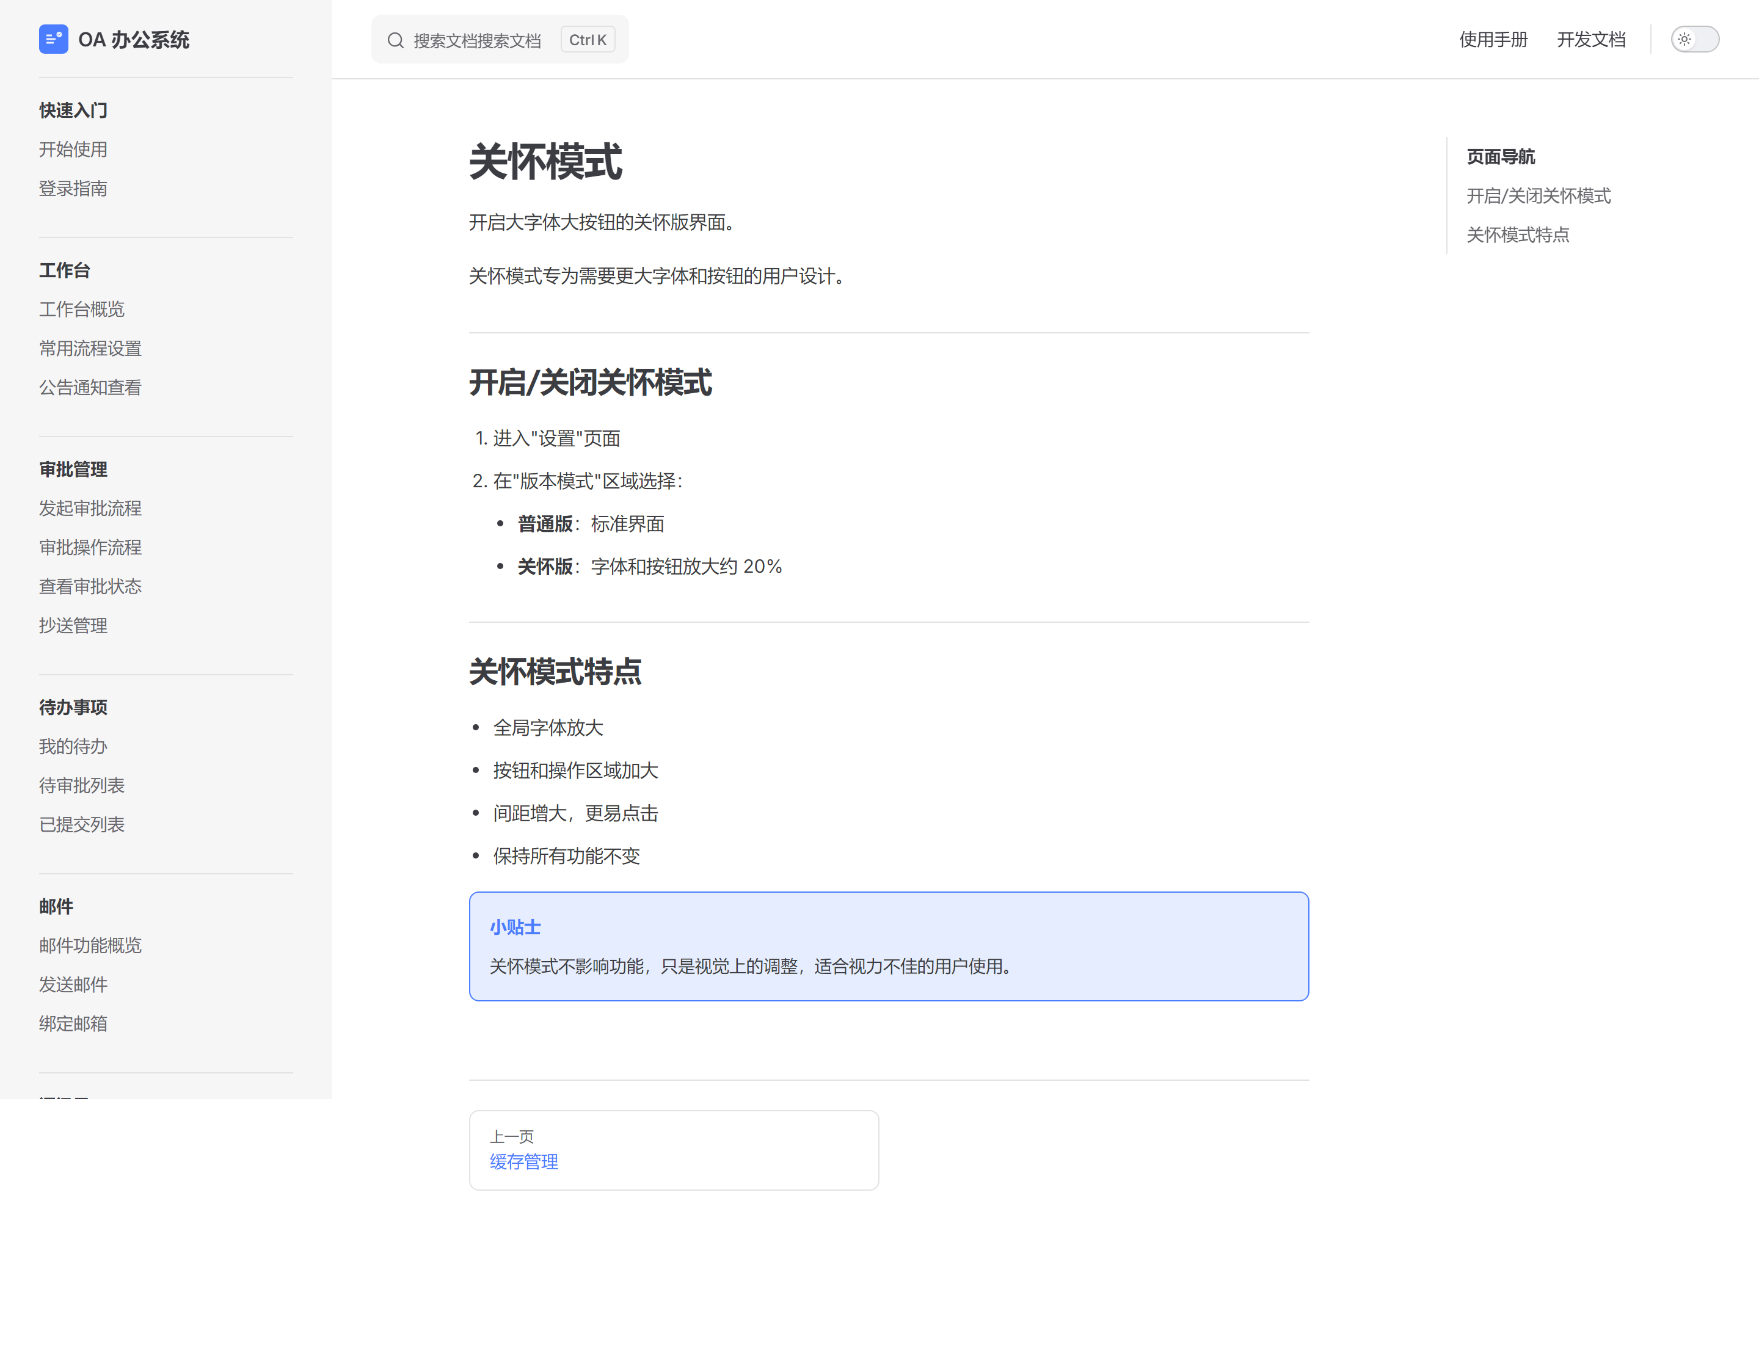The width and height of the screenshot is (1759, 1347).
Task: Click the 关怀模式特点 section heading
Action: pyautogui.click(x=555, y=672)
